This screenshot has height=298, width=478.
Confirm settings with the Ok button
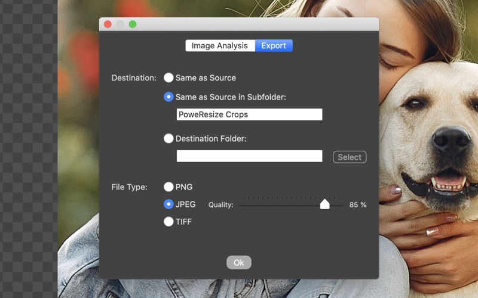tap(238, 262)
